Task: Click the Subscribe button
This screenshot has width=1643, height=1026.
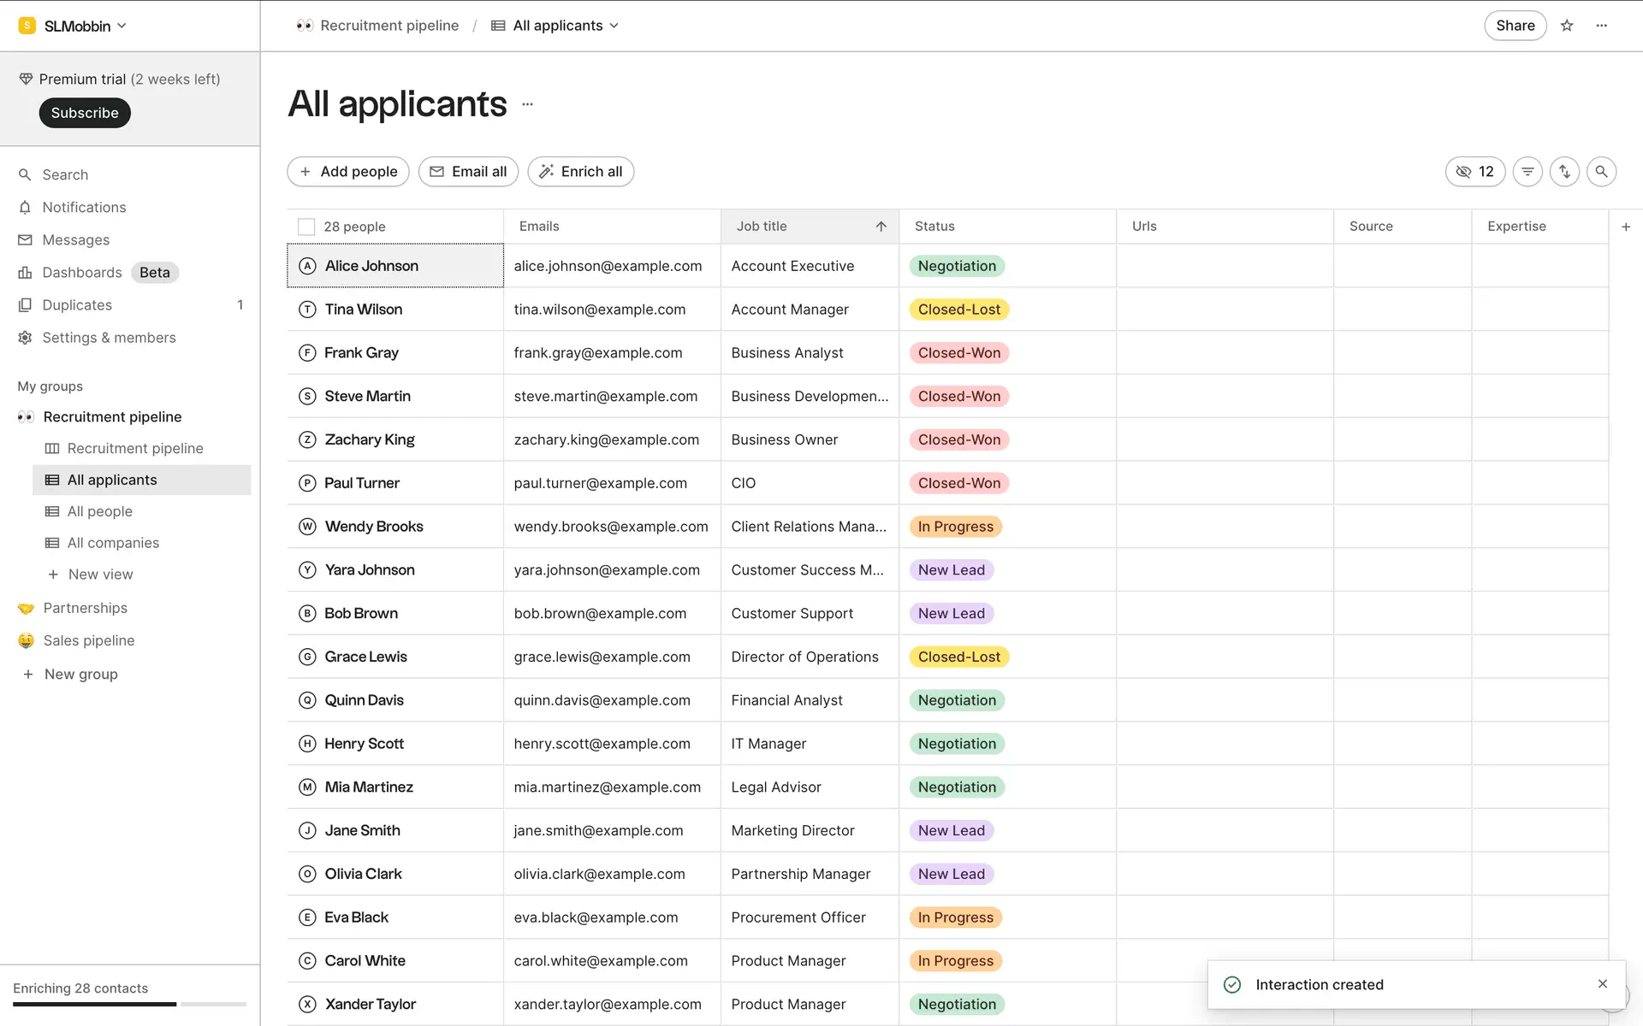Action: click(x=85, y=113)
